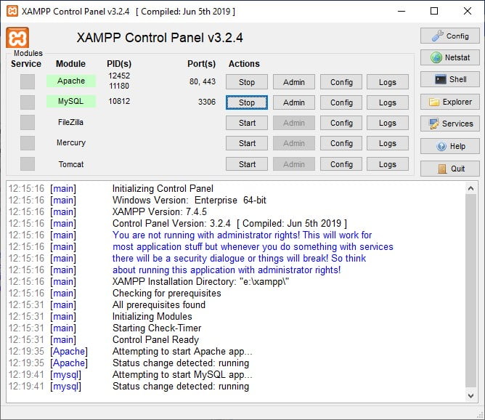Open FileZilla Logs menu
This screenshot has width=485, height=420.
pyautogui.click(x=388, y=123)
